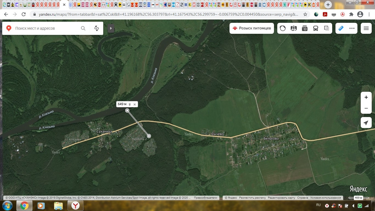Expand the collapsed side panel arrow
375x211 pixels.
tap(111, 28)
